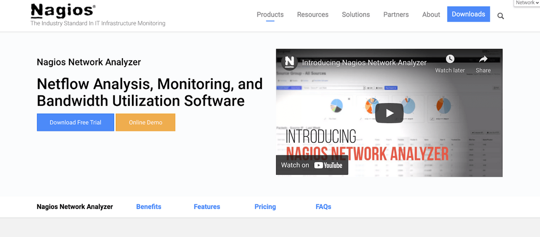Open the Products menu
The image size is (540, 237).
(x=270, y=14)
